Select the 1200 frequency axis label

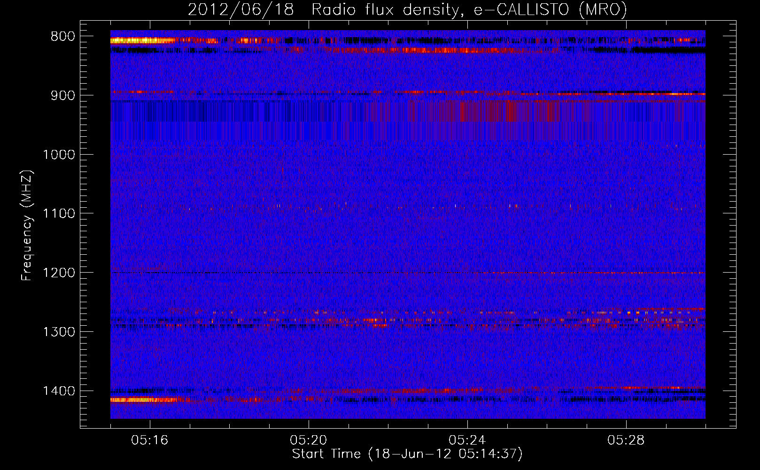pos(59,273)
